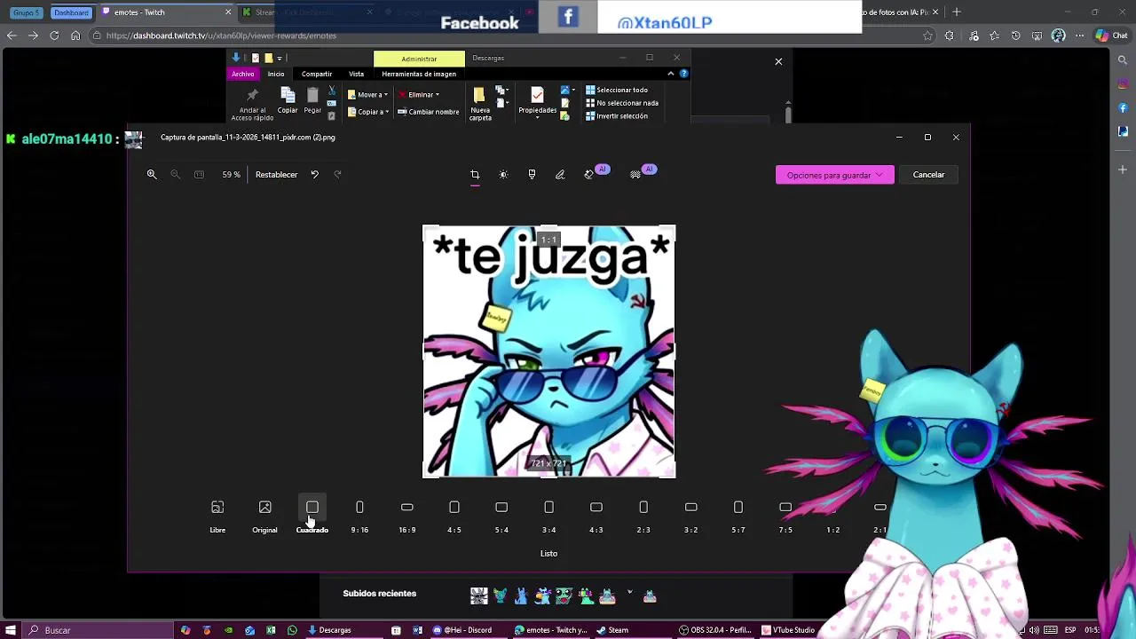This screenshot has height=639, width=1136.
Task: Pick the 9:16 aspect ratio
Action: (x=359, y=516)
